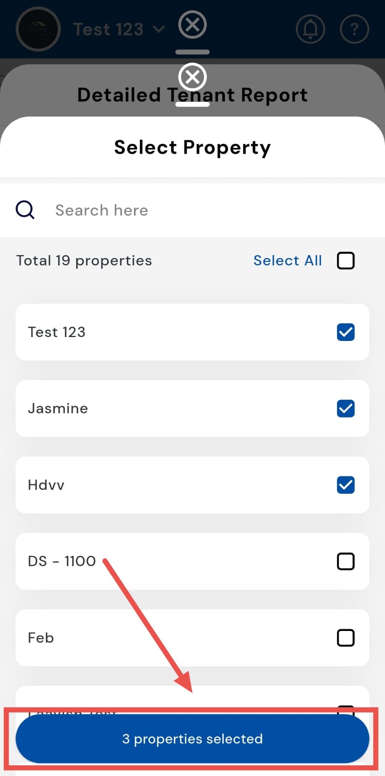Close the Select Property sheet

pyautogui.click(x=193, y=77)
